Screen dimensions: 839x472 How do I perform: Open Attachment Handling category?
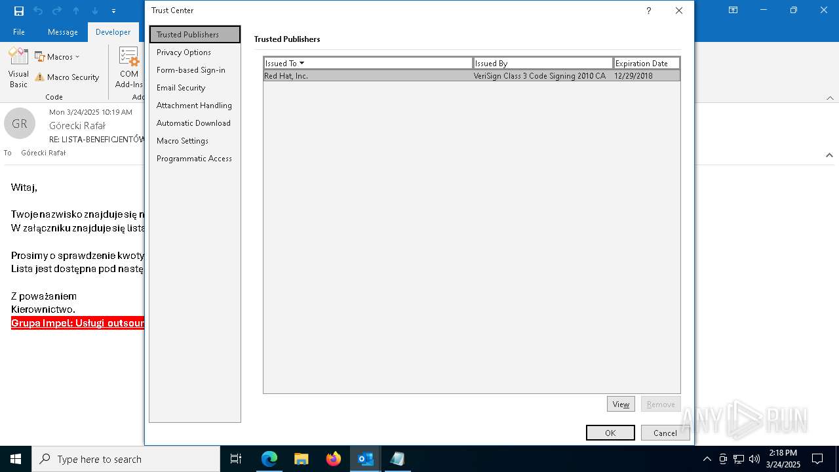click(194, 106)
